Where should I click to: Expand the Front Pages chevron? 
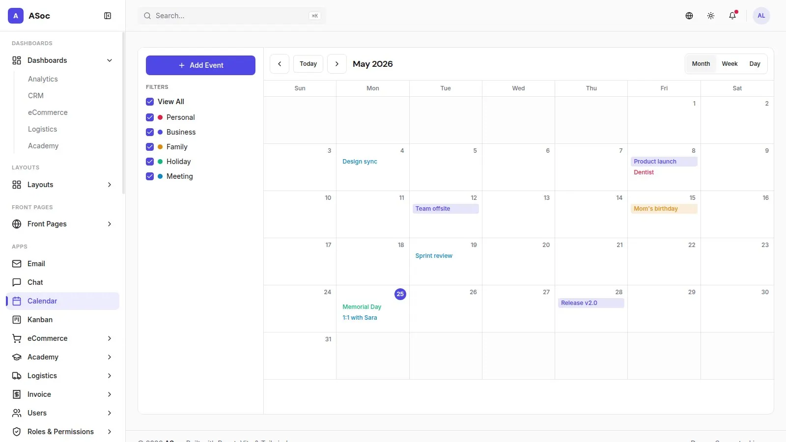110,224
